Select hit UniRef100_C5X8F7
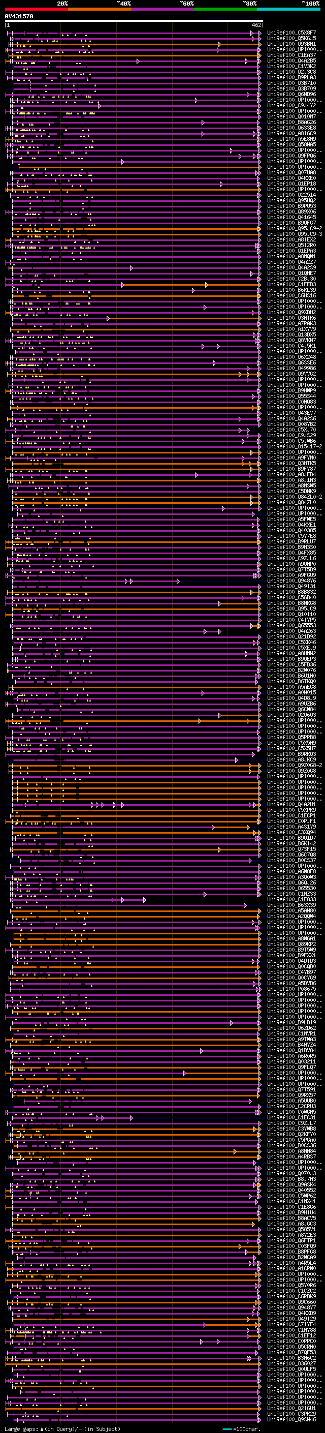The width and height of the screenshot is (325, 1433). click(x=291, y=33)
